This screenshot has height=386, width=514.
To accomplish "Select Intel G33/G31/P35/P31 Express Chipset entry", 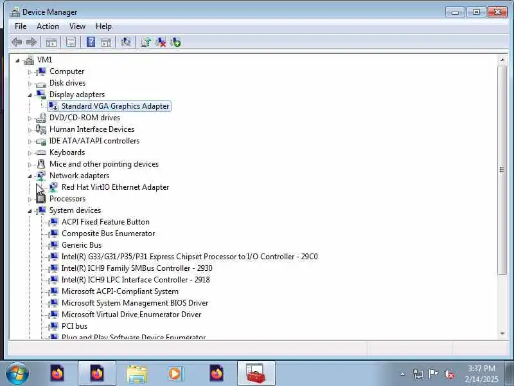I will pos(190,257).
